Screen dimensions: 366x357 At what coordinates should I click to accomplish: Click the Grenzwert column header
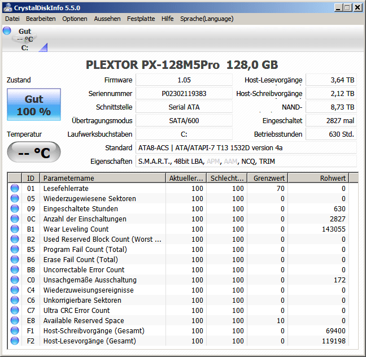click(268, 178)
